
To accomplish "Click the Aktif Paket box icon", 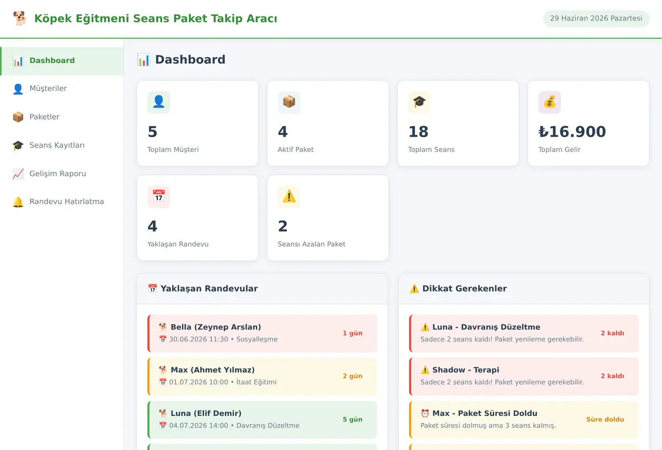I will pos(289,102).
